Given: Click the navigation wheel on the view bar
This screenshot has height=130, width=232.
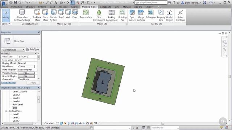Looking at the screenshot, I should (x=224, y=42).
